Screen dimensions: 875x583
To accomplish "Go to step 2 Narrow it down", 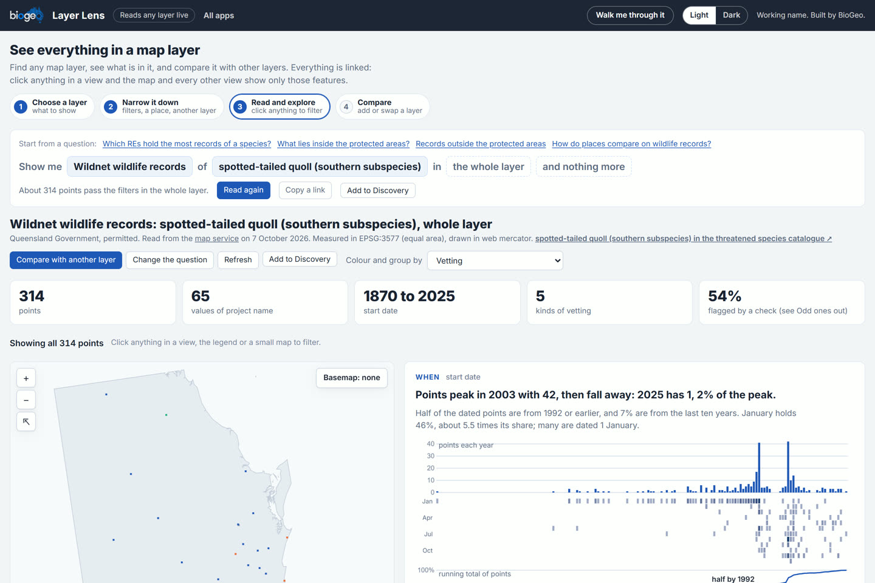I will (x=162, y=106).
